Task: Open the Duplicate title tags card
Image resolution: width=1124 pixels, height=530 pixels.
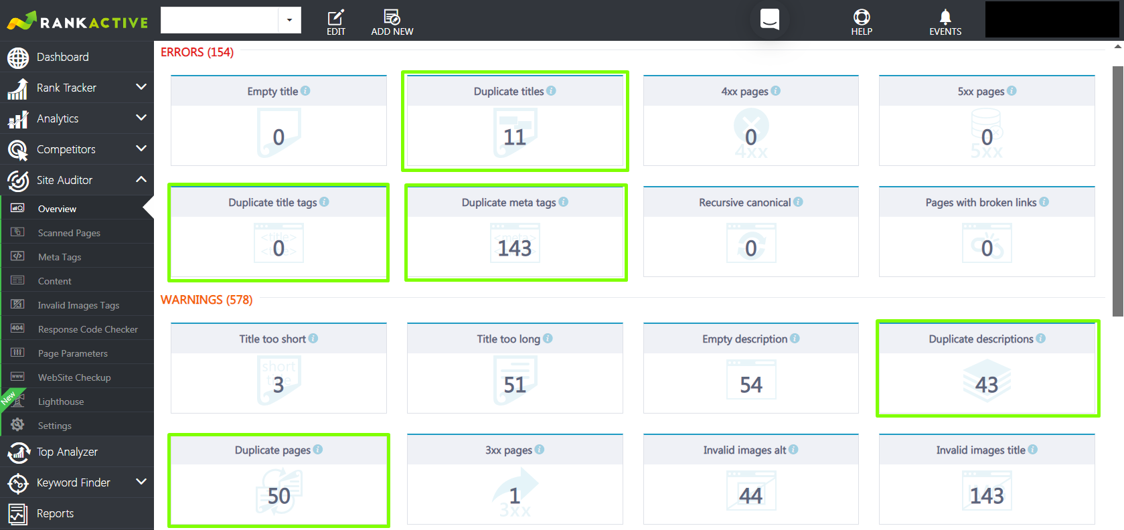Action: click(278, 232)
